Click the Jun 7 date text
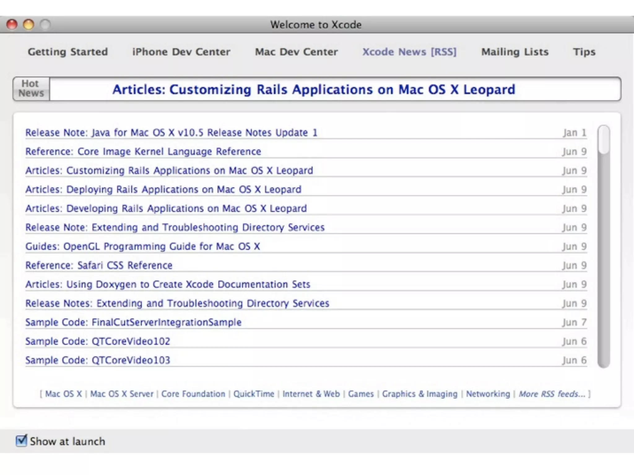 (x=575, y=322)
